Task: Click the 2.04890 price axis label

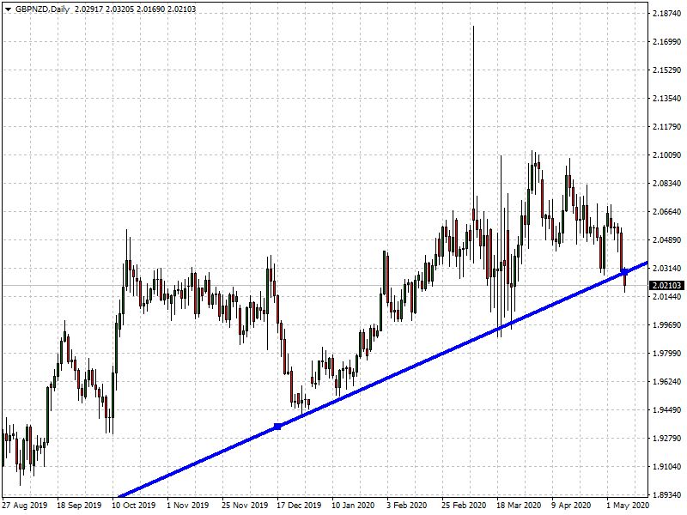Action: [667, 240]
